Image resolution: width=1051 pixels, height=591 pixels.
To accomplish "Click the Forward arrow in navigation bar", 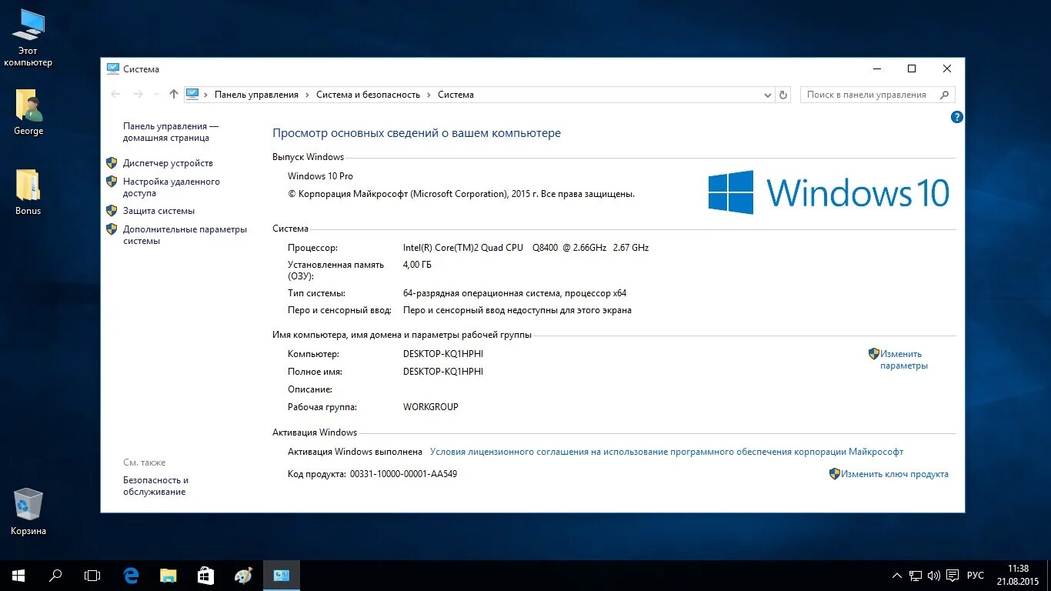I will 138,94.
